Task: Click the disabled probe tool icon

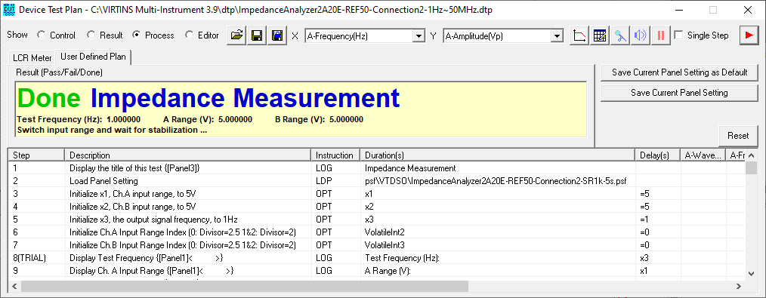Action: 620,35
